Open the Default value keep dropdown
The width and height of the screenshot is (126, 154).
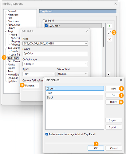click(55, 64)
